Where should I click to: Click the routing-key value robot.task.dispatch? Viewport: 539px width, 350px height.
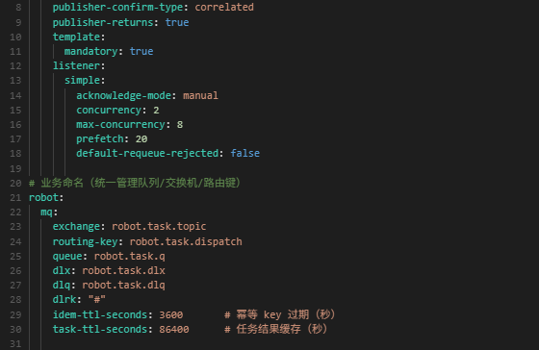coord(186,241)
